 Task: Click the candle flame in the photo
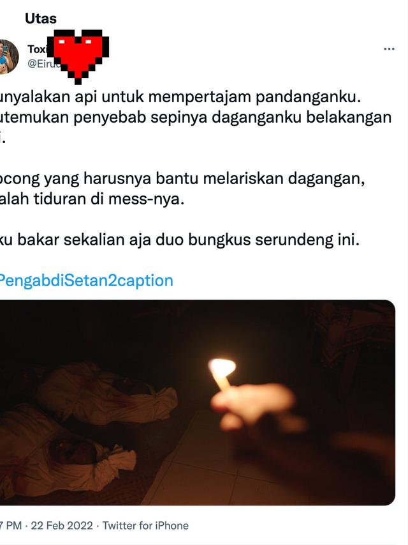pyautogui.click(x=222, y=367)
